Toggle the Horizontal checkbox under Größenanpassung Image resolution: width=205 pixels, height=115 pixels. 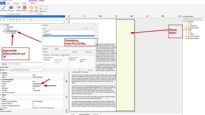pyautogui.click(x=70, y=60)
